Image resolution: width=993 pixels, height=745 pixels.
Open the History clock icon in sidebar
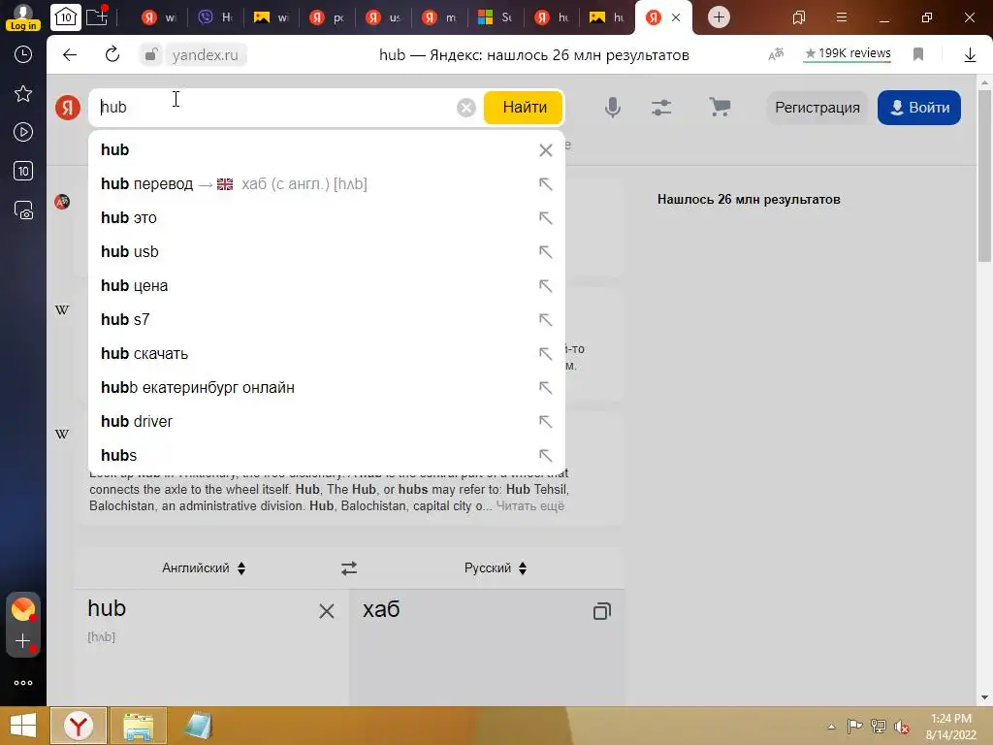(23, 55)
